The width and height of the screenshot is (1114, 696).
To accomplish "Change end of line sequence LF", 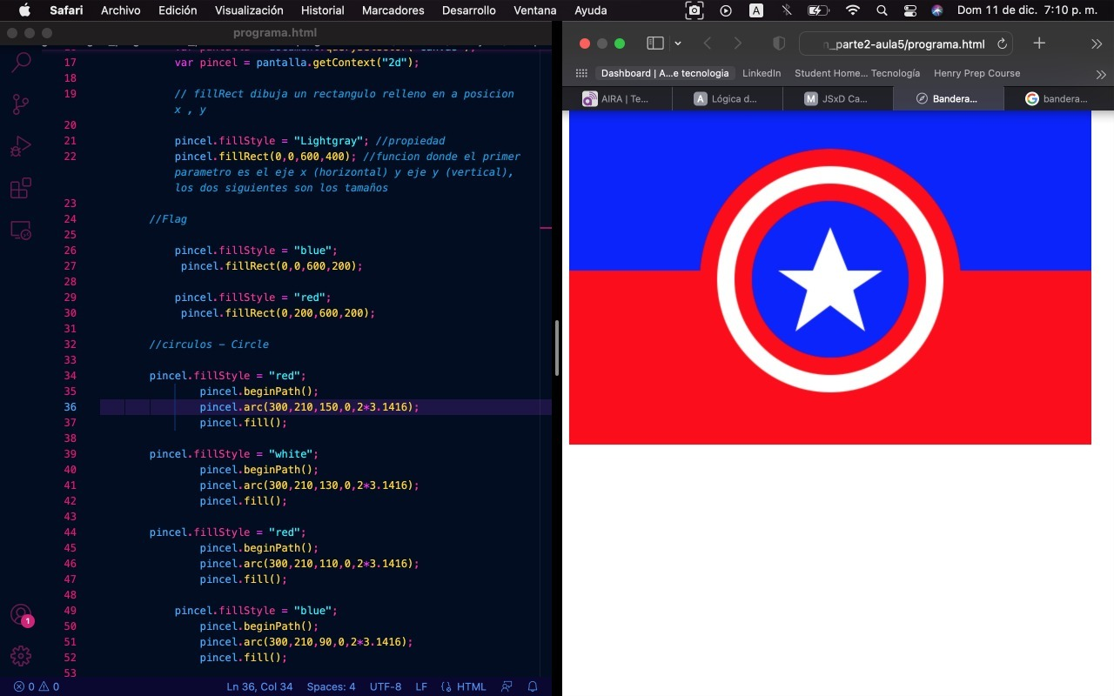I will (x=421, y=686).
